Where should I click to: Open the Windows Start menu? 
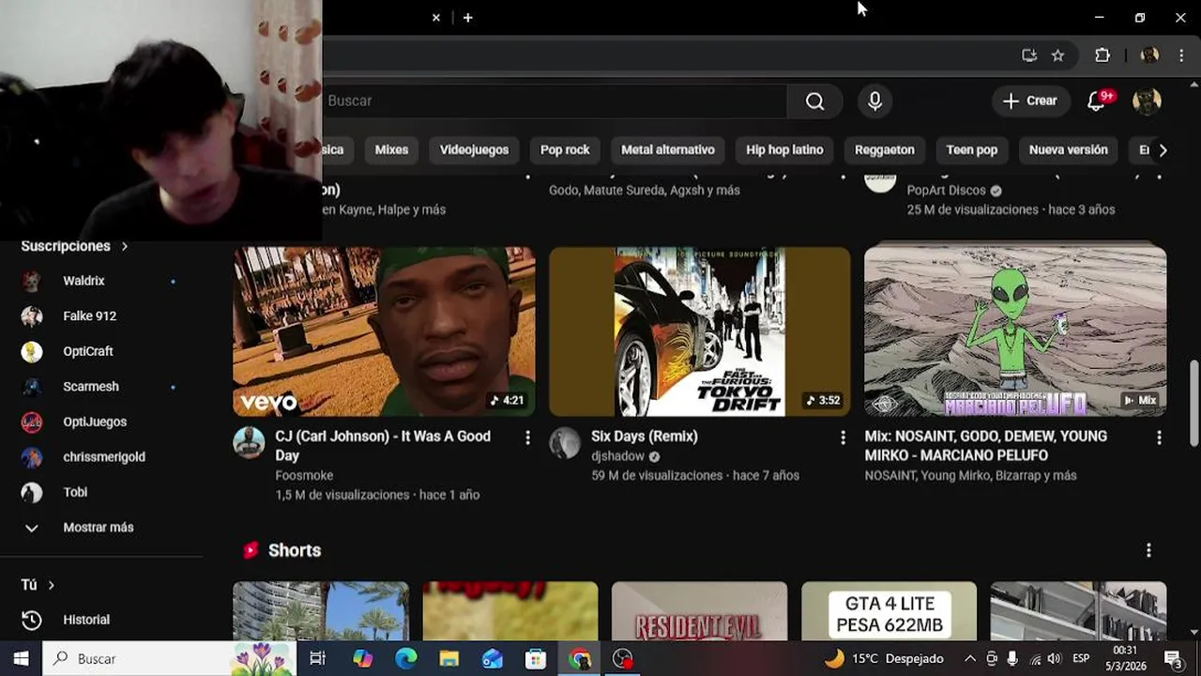point(21,659)
